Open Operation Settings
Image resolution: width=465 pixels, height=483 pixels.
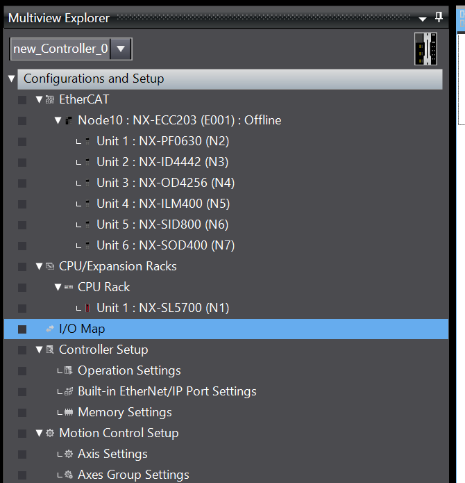click(x=129, y=370)
